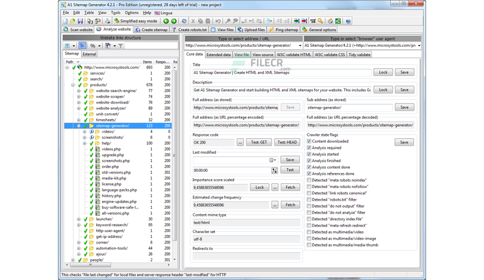Click the Open project folder icon
This screenshot has width=484, height=280.
click(72, 21)
